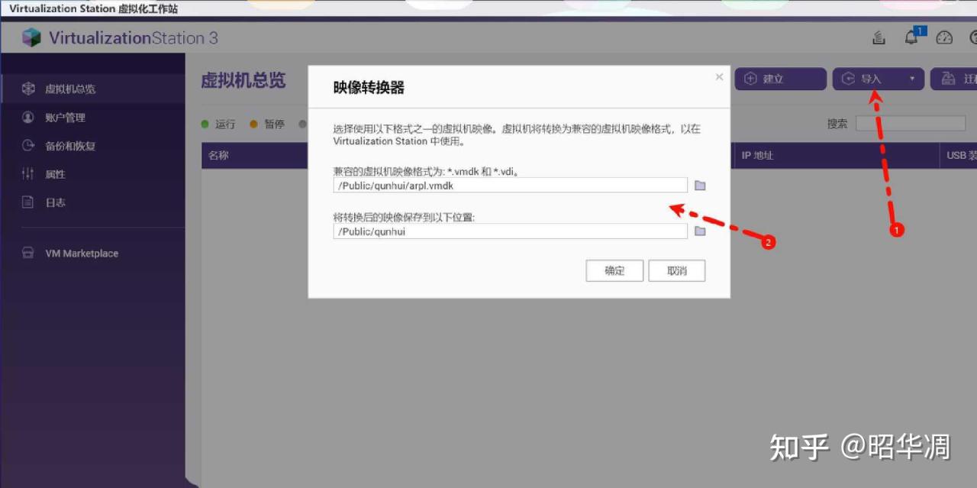This screenshot has width=977, height=488.
Task: Click the Virtualization Station cube logo
Action: click(31, 37)
